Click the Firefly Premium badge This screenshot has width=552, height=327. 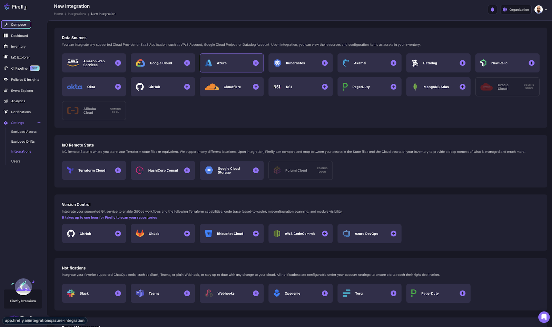(x=23, y=293)
